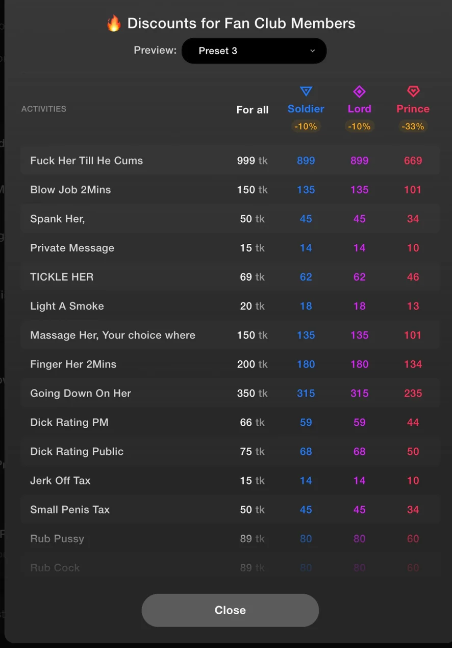Click the Soldier triangle tier icon
The image size is (452, 648).
coord(306,92)
